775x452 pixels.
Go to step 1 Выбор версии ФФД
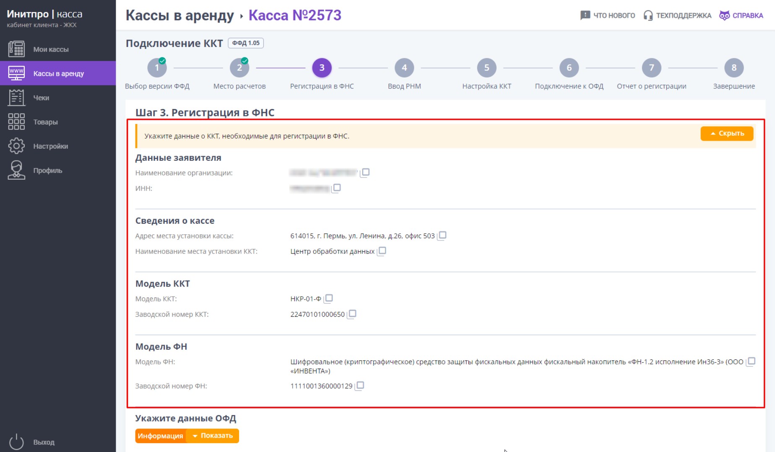pyautogui.click(x=157, y=68)
